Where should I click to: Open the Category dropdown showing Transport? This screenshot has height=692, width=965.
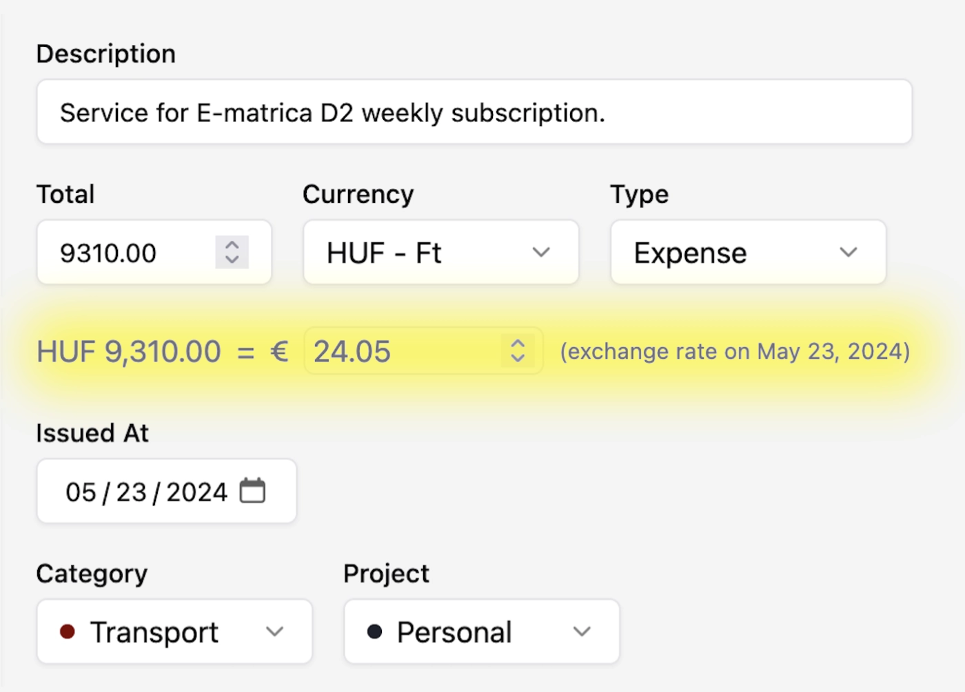tap(174, 631)
